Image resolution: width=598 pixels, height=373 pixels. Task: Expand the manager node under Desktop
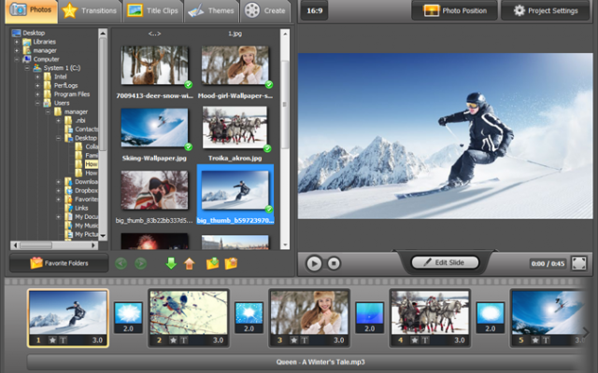pos(17,50)
